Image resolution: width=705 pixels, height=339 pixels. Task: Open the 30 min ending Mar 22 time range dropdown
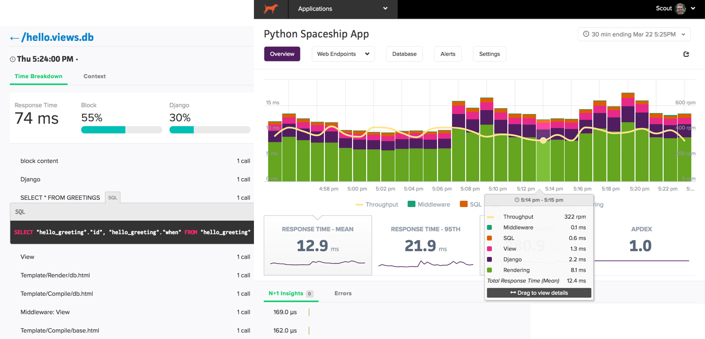coord(635,34)
